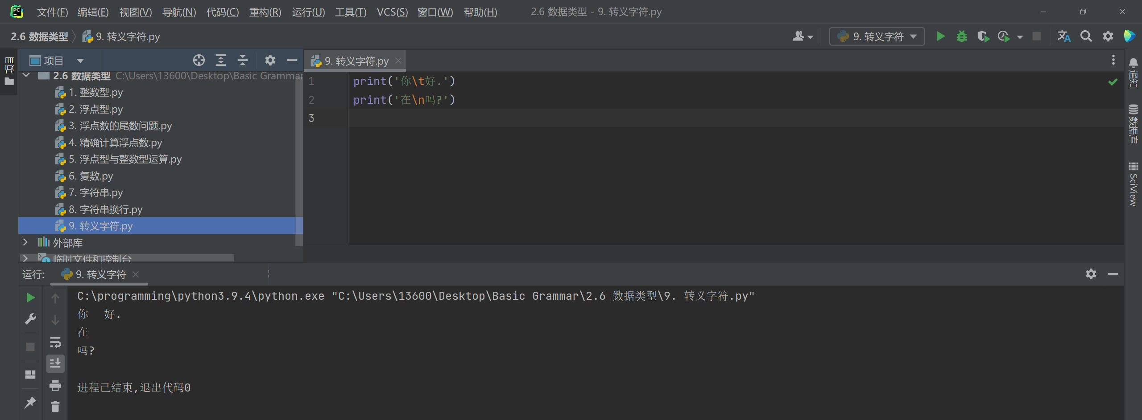Run with coverage shield icon
Viewport: 1142px width, 420px height.
[x=983, y=36]
